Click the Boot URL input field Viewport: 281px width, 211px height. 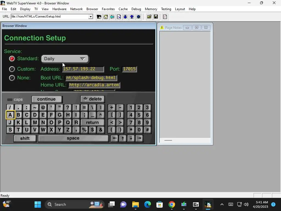click(x=91, y=78)
